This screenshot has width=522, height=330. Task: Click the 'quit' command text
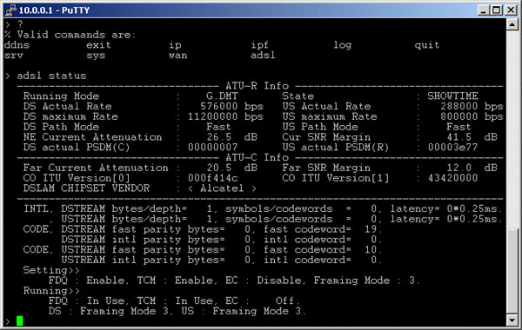coord(427,45)
